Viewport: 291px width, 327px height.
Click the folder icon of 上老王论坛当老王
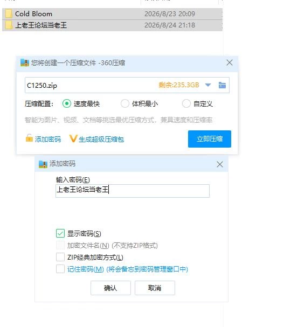pos(9,25)
